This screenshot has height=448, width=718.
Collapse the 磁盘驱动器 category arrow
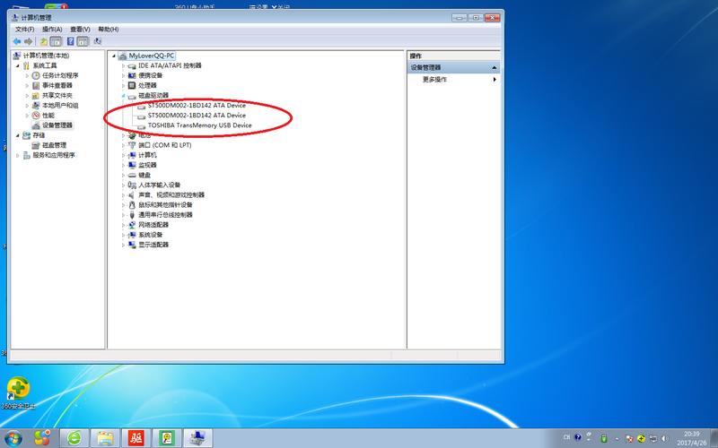tap(123, 96)
